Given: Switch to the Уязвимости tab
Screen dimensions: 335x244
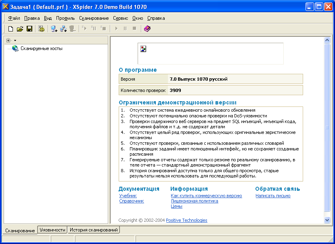Looking at the screenshot, I should point(52,230).
